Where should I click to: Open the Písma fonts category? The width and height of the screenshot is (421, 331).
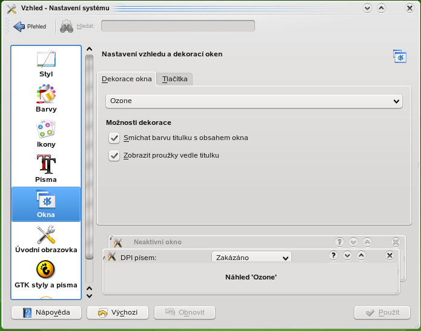click(x=46, y=169)
